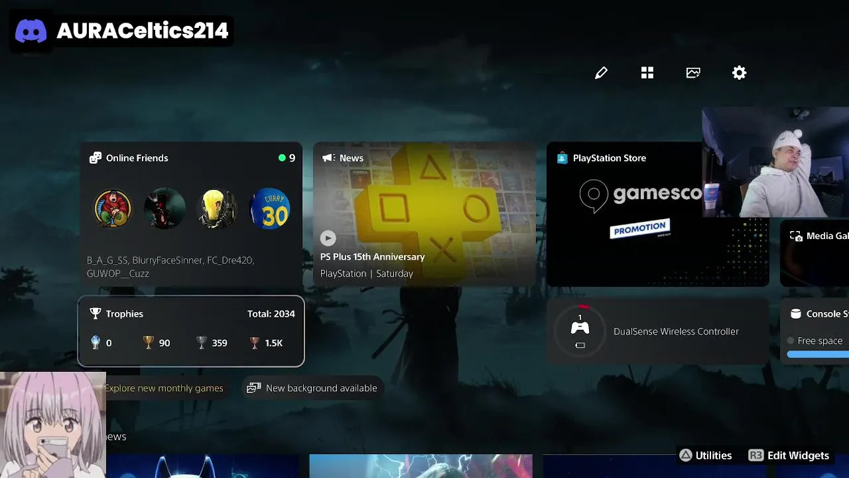
Task: Click the pencil edit icon
Action: pyautogui.click(x=601, y=73)
